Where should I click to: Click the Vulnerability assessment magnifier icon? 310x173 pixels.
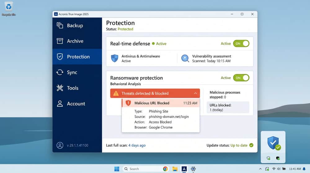click(x=185, y=58)
